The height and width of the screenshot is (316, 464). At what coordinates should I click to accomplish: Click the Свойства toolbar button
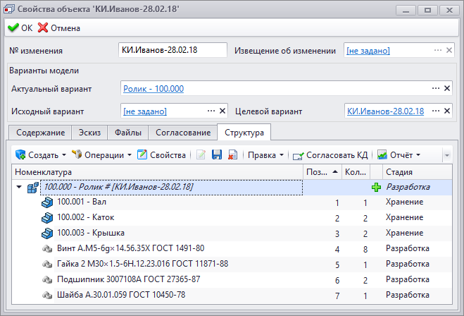pos(161,154)
